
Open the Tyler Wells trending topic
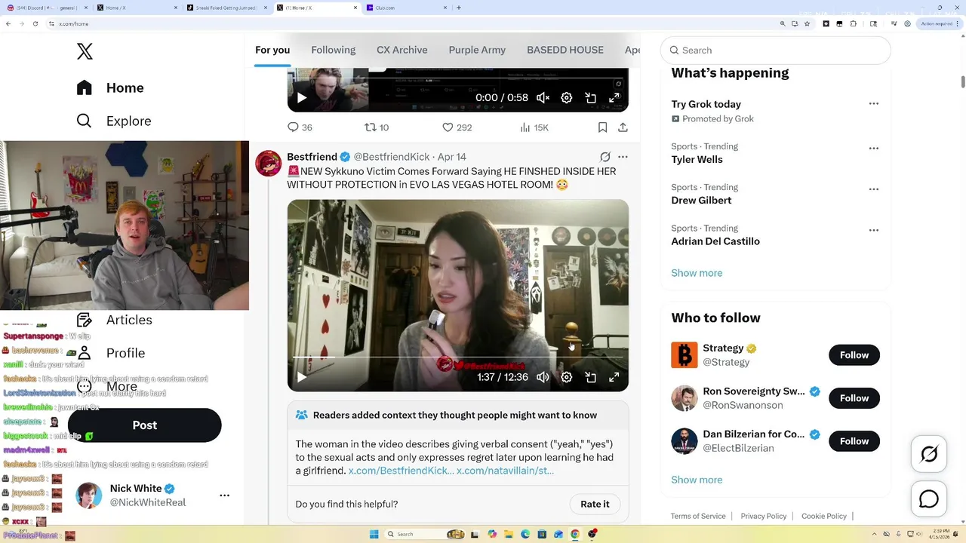[x=697, y=159]
